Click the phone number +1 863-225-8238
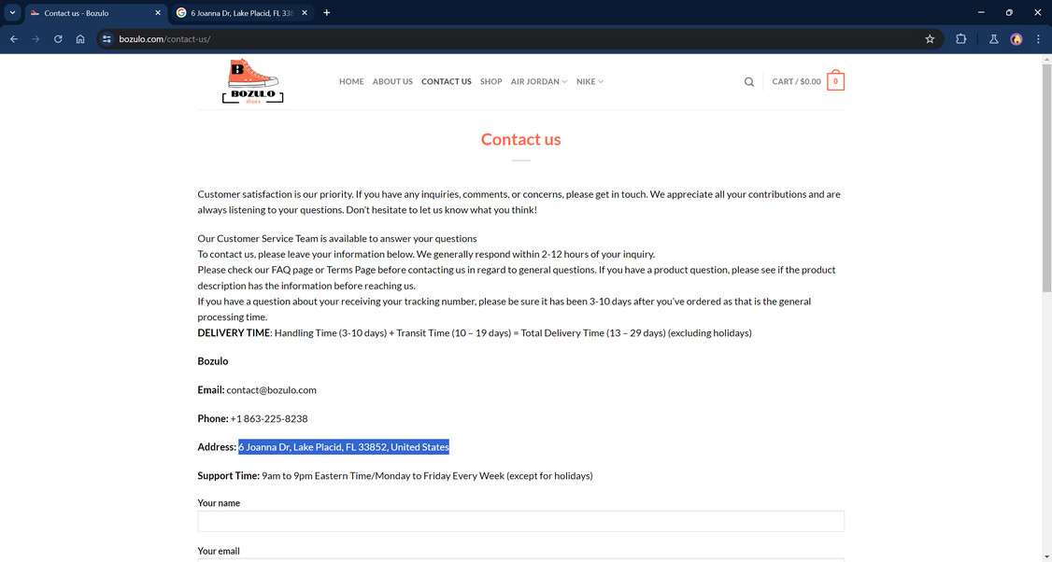 [x=269, y=418]
